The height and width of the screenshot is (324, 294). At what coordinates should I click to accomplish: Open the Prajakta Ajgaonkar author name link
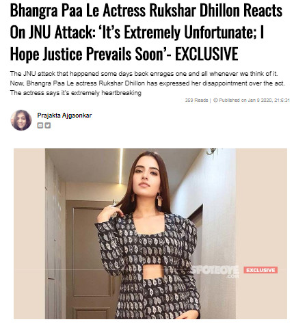click(x=64, y=116)
